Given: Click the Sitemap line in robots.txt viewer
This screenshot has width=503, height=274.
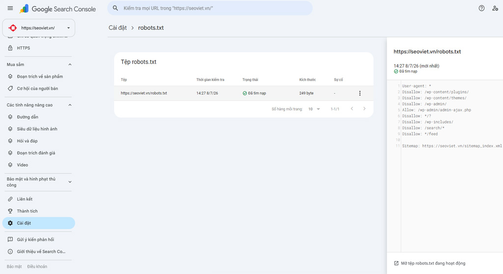Looking at the screenshot, I should pos(452,146).
